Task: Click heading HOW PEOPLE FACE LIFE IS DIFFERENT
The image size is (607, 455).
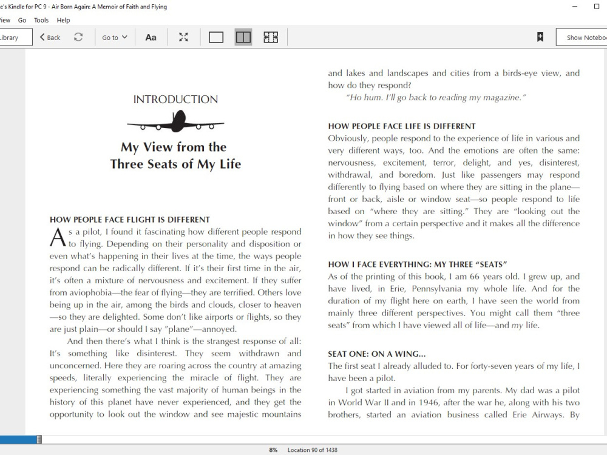Action: (402, 126)
